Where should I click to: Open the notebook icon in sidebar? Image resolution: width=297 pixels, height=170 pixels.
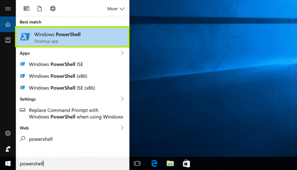(8, 40)
